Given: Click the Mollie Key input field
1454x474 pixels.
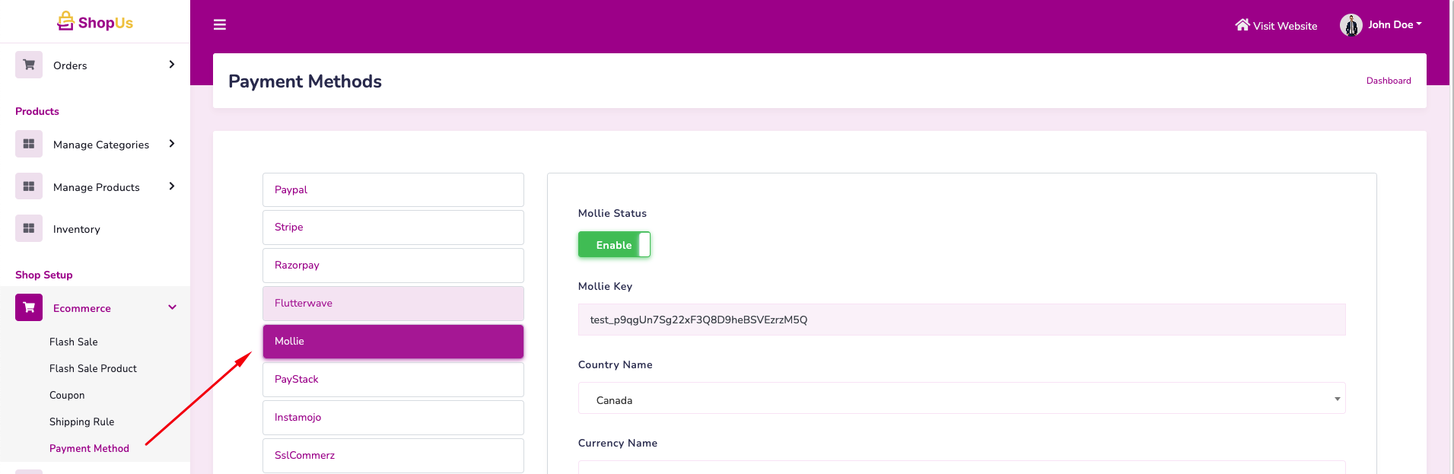Looking at the screenshot, I should (x=961, y=320).
